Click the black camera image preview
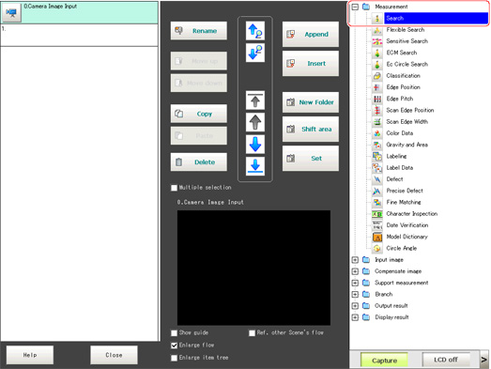This screenshot has width=491, height=369. coord(253,268)
